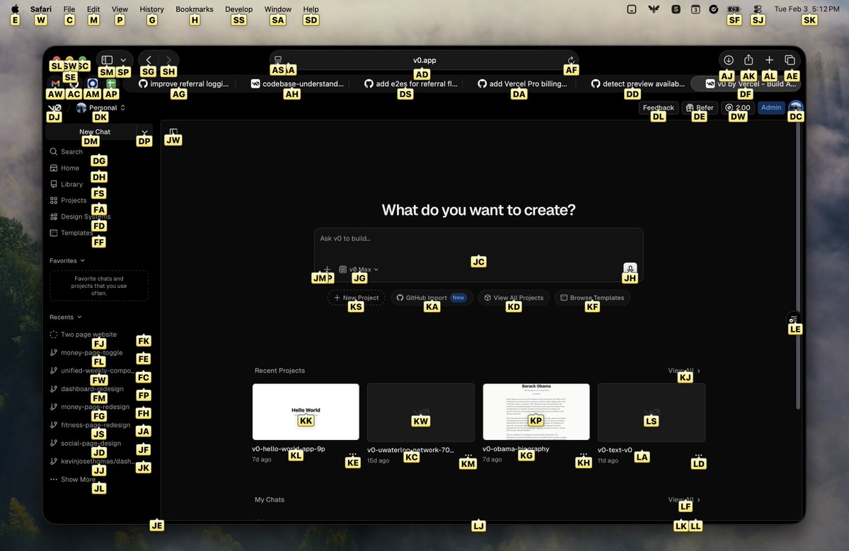Open the money-page-toggle chat
Image resolution: width=849 pixels, height=551 pixels.
[91, 352]
